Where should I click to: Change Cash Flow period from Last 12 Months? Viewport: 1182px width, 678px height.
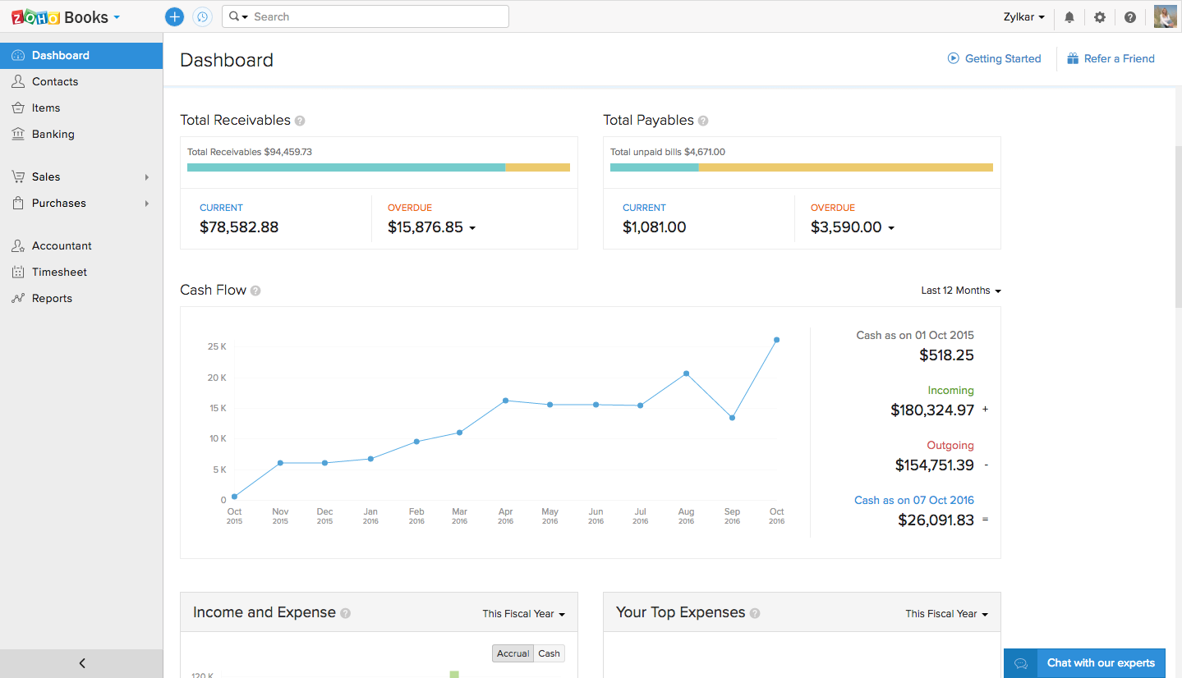point(960,290)
